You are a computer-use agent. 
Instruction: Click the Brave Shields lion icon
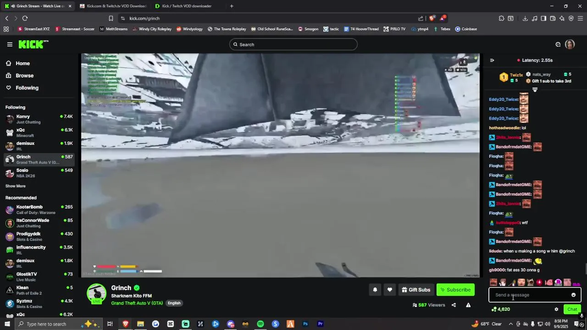(x=432, y=18)
